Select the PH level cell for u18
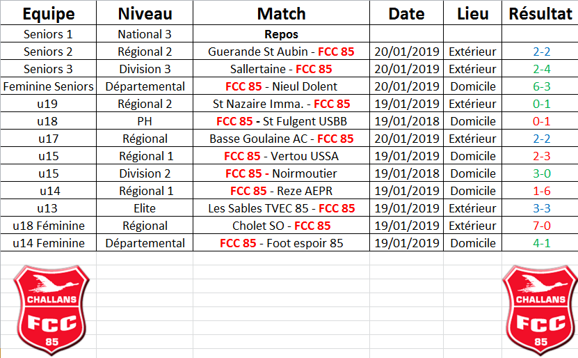 145,121
